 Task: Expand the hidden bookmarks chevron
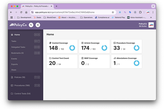tap(151, 17)
